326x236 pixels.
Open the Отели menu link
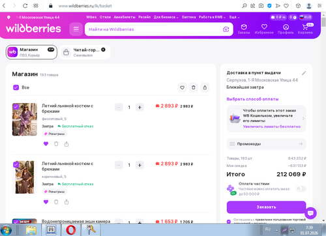(105, 17)
